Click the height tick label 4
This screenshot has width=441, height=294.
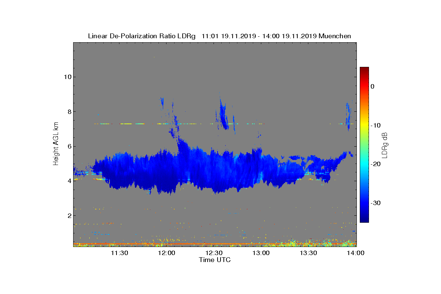pos(69,181)
